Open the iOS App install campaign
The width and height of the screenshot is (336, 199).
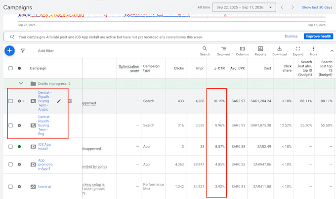point(44,147)
